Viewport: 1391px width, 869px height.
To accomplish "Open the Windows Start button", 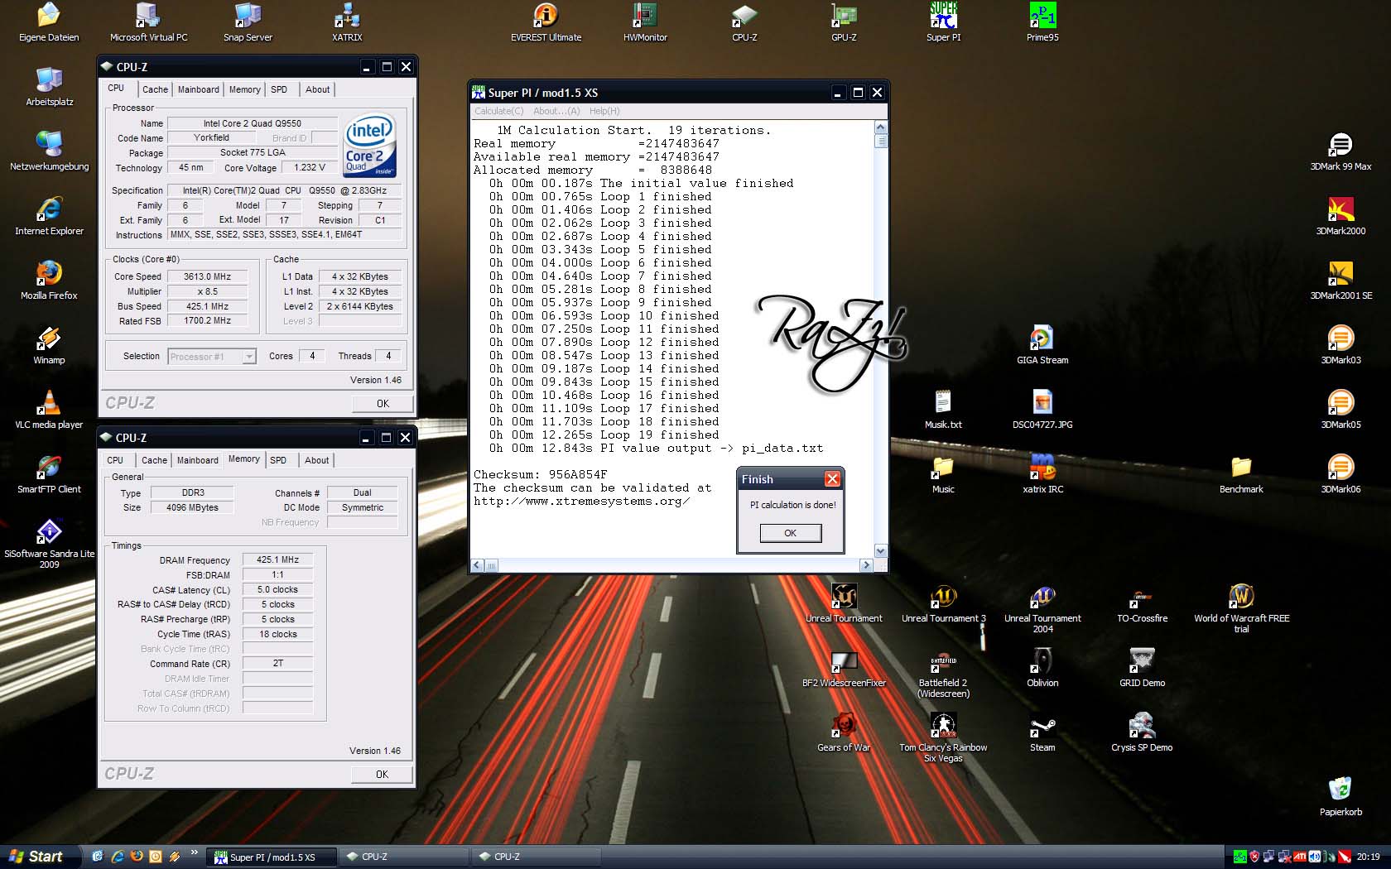I will (x=38, y=857).
